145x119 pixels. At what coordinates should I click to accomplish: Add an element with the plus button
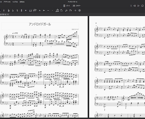click(x=75, y=10)
